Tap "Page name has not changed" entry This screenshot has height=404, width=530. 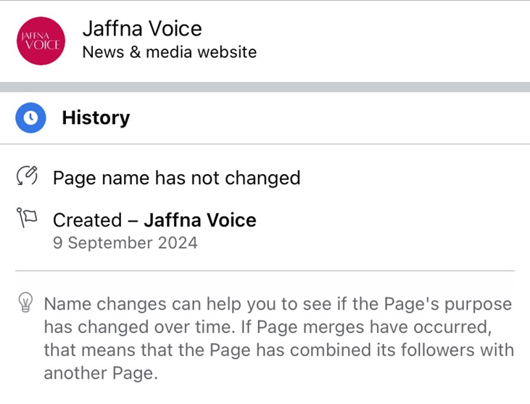point(176,178)
